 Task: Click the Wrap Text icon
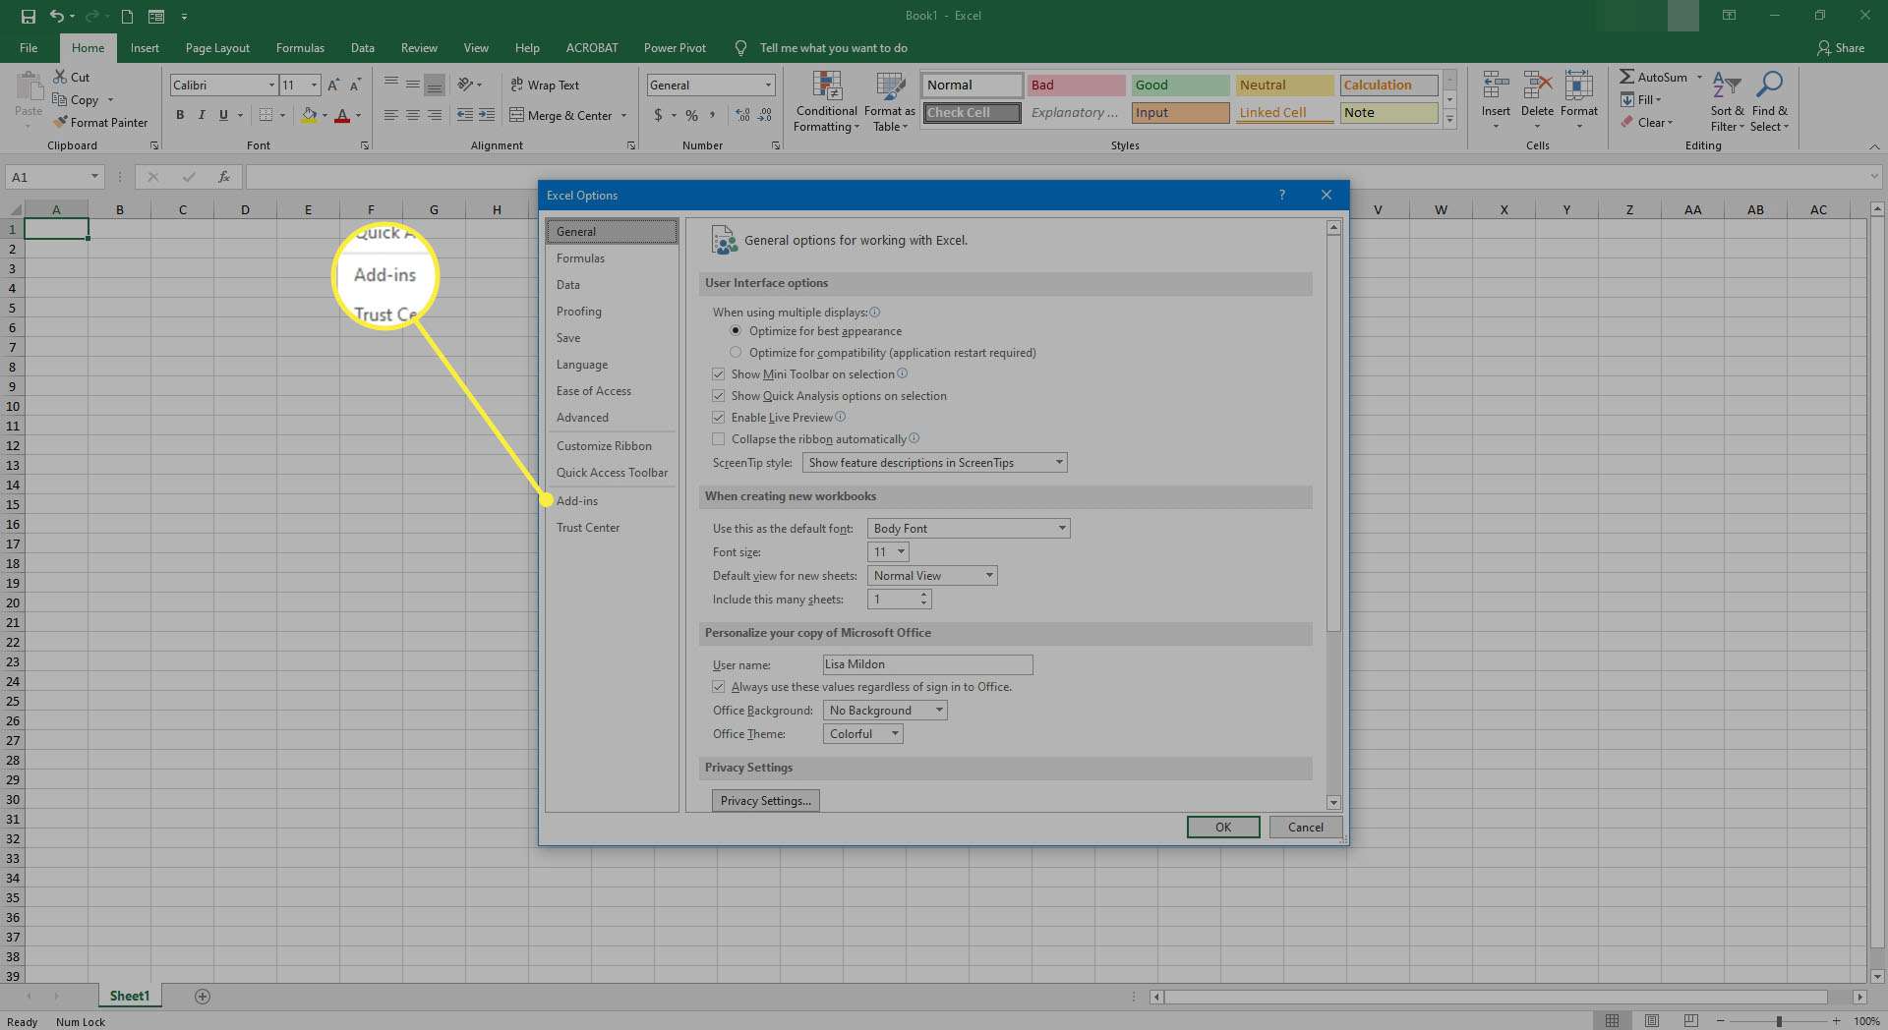coord(516,85)
